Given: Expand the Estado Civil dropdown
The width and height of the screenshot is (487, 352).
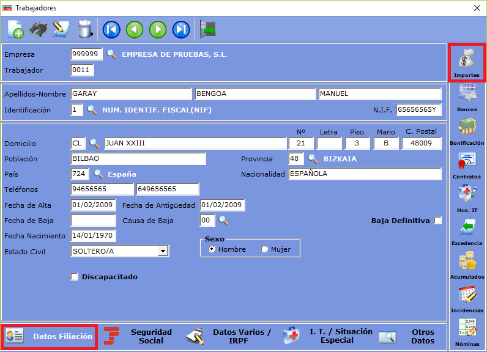Looking at the screenshot, I should point(163,251).
